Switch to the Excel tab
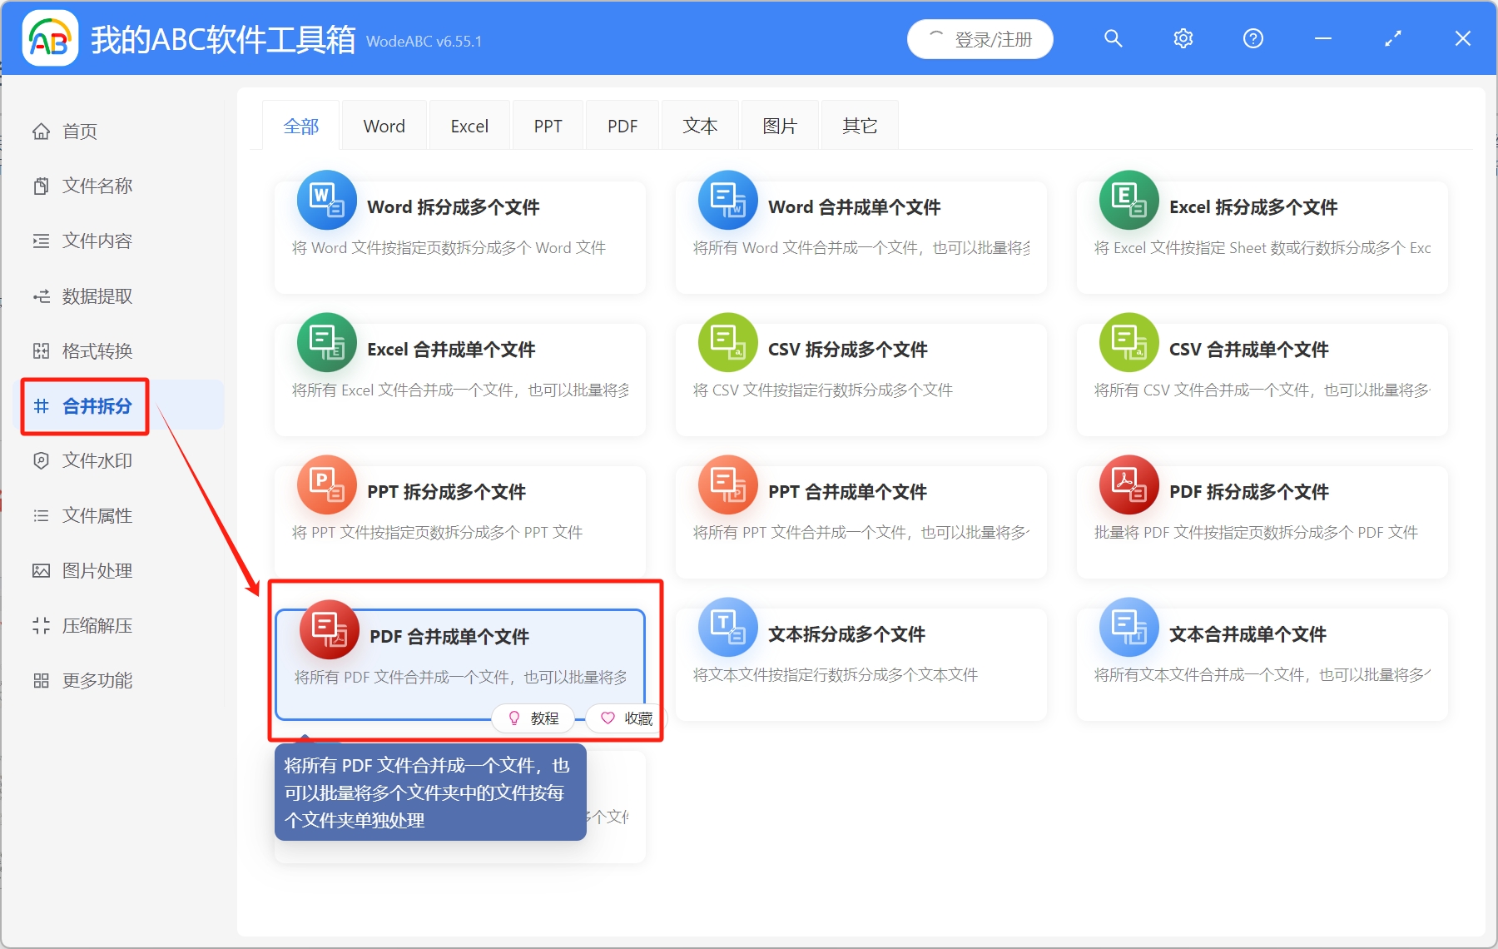Screen dimensions: 1498x949 469,125
